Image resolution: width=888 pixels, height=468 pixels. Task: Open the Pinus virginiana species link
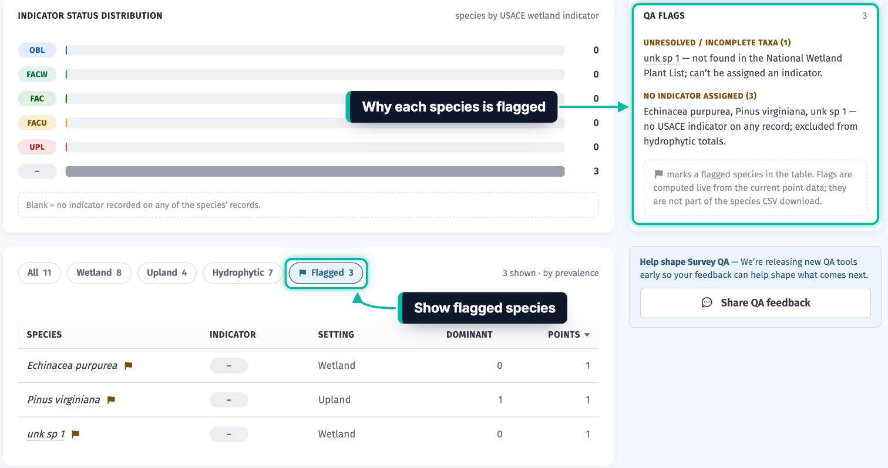[x=63, y=400]
